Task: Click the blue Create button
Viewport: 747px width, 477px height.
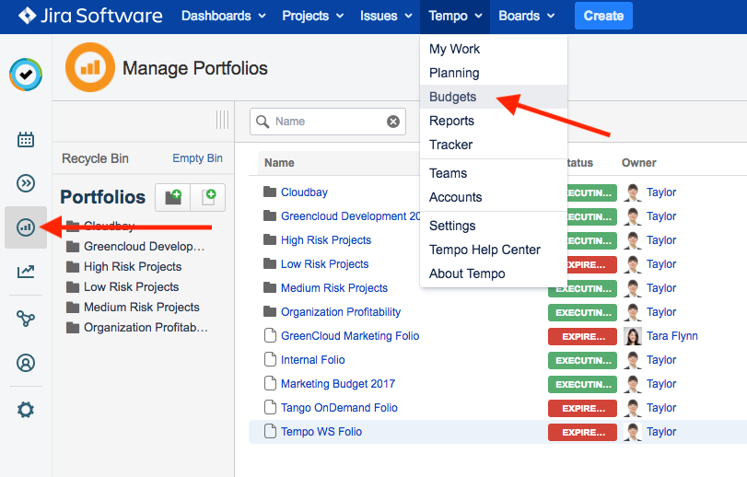Action: 603,16
